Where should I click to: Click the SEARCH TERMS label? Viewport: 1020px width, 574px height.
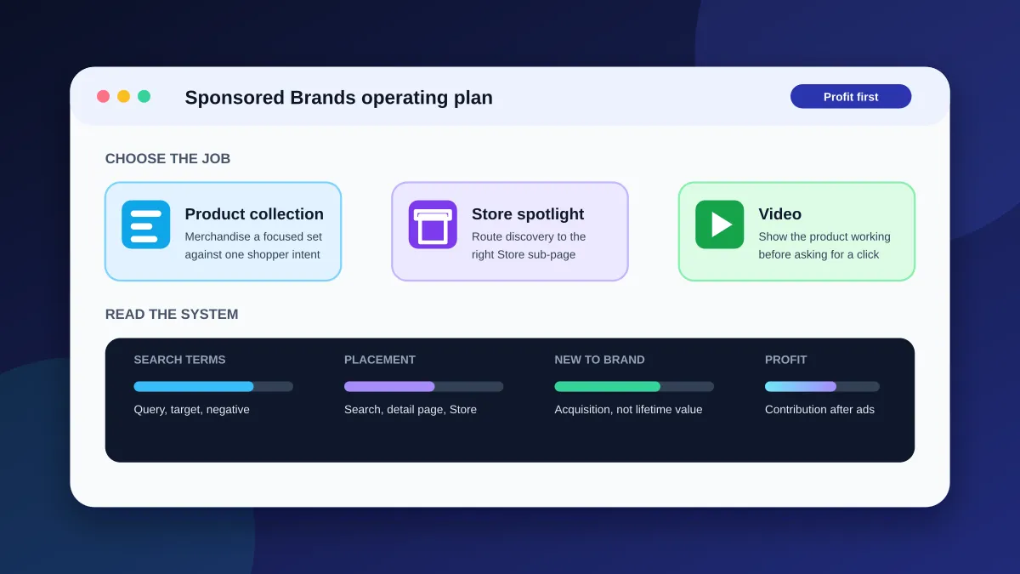[179, 360]
